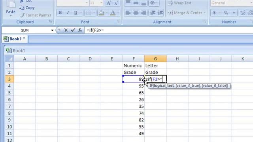Click the Font Color A icon

pos(113,13)
